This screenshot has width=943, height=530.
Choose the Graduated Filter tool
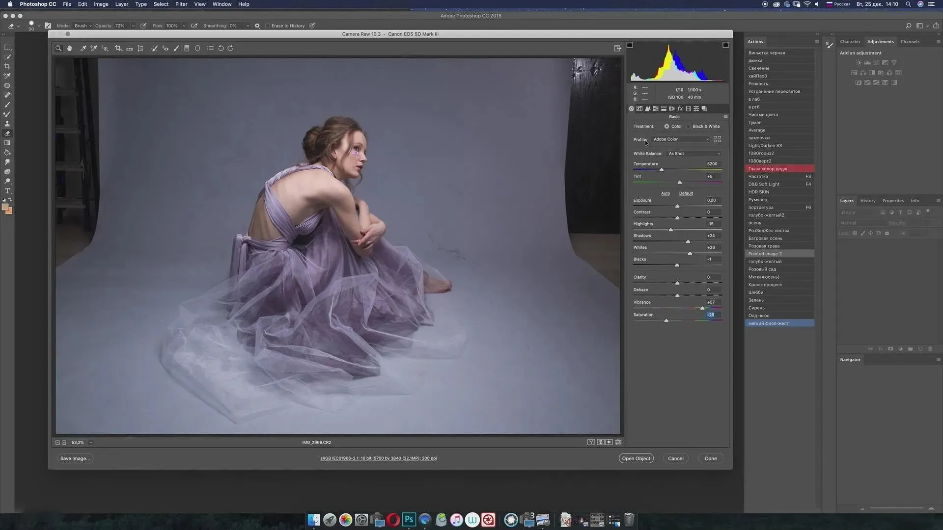click(x=187, y=48)
